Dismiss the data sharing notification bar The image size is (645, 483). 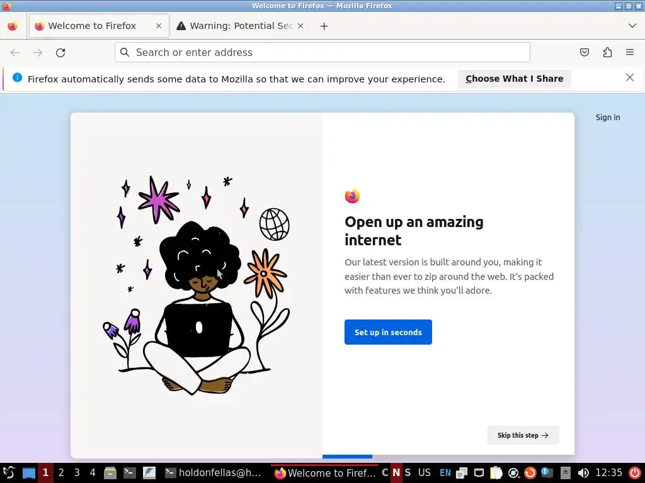(x=630, y=77)
